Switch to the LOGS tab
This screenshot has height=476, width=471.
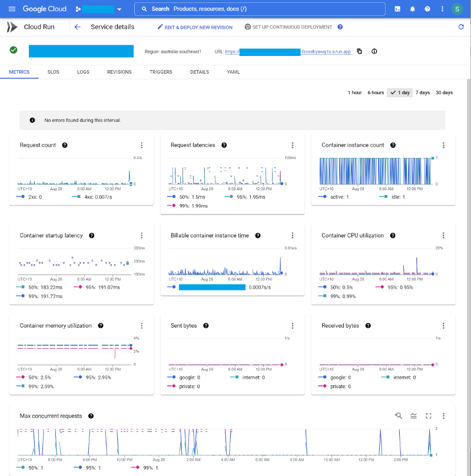[x=83, y=71]
